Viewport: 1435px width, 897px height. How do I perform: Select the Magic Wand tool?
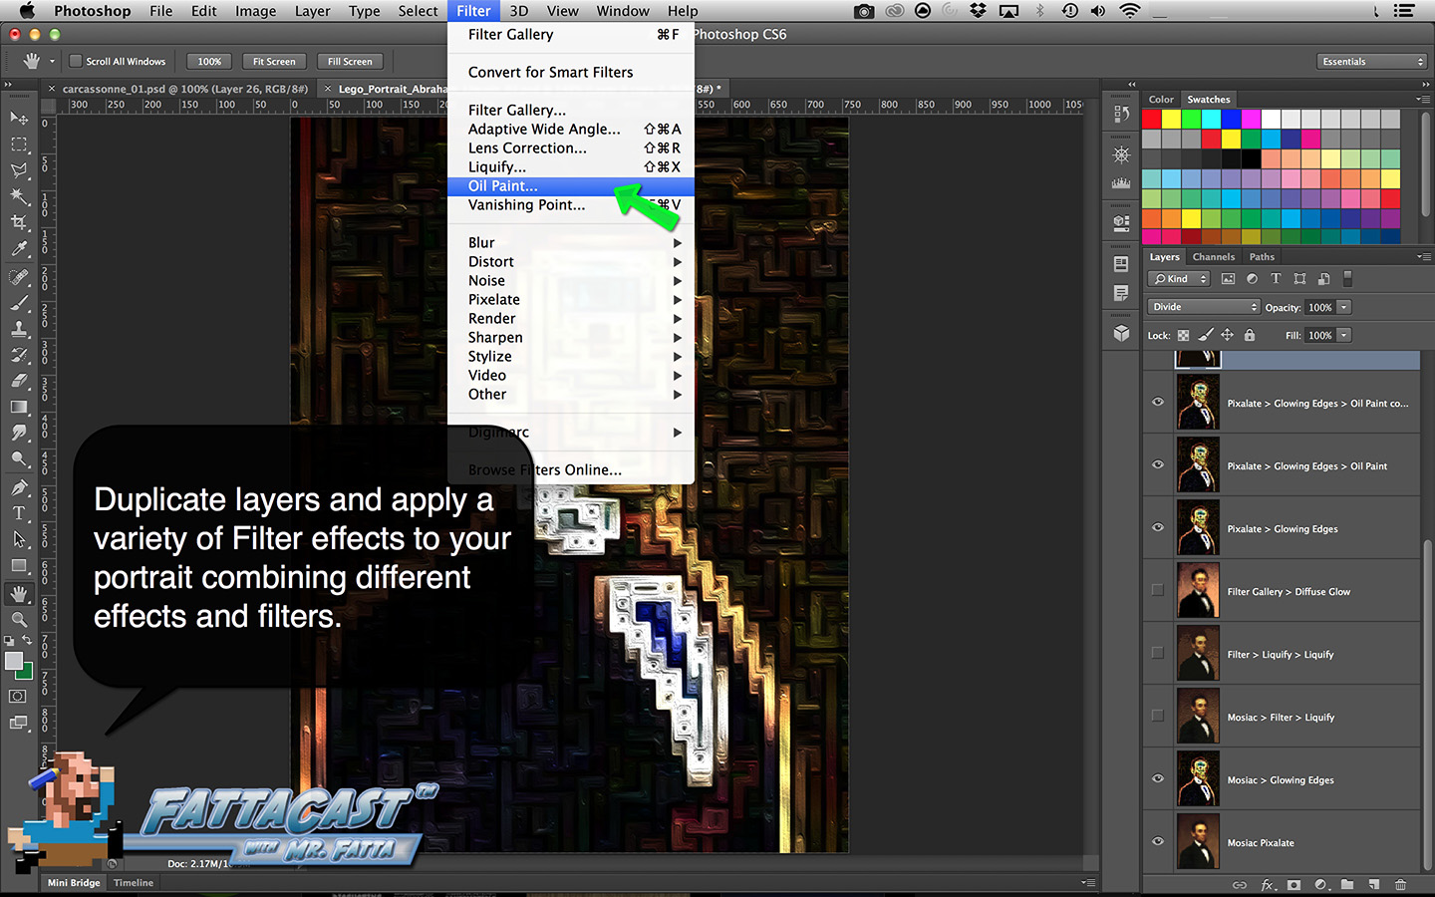coord(19,196)
